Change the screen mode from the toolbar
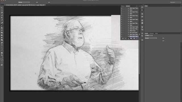The image size is (182, 102). click(2, 65)
